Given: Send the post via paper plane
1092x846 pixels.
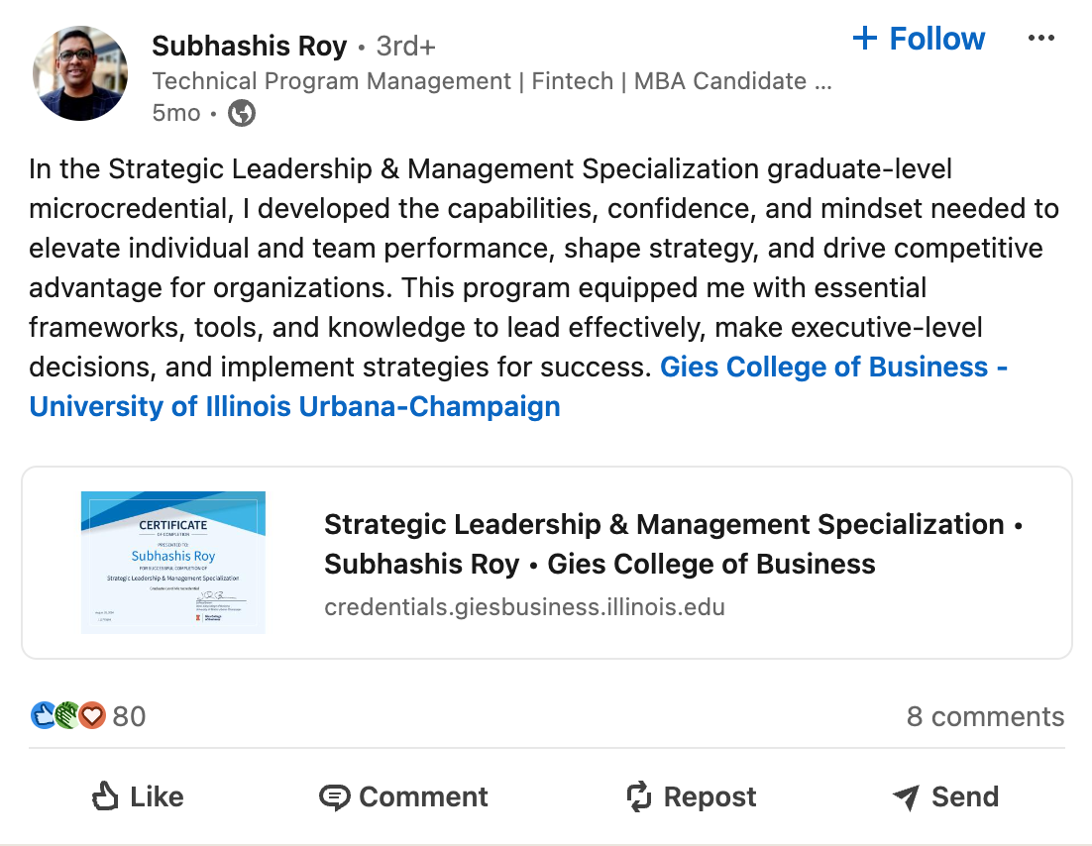Looking at the screenshot, I should click(x=945, y=796).
